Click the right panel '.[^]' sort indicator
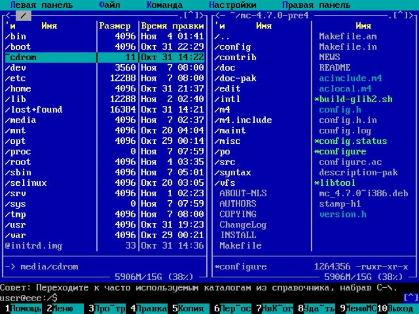The image size is (419, 314). 400,16
